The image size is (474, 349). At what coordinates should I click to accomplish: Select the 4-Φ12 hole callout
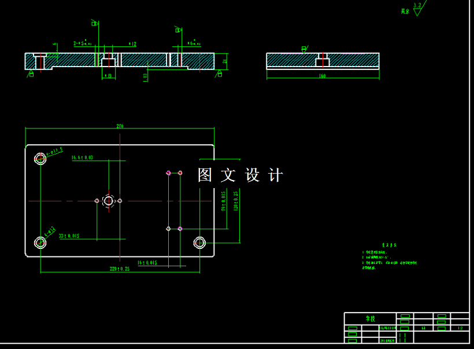pos(50,232)
